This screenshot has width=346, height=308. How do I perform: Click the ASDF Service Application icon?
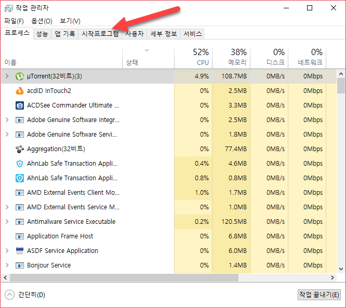click(x=20, y=251)
